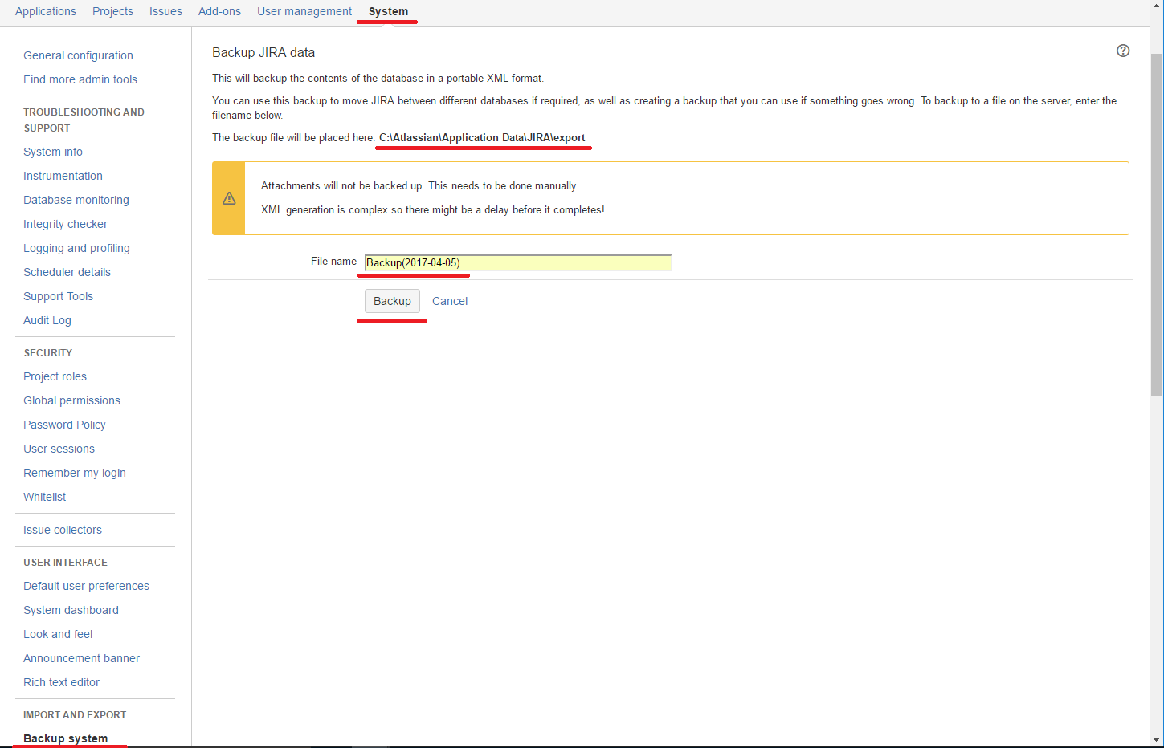Switch to the Add-ons tab
The width and height of the screenshot is (1164, 748).
coord(219,11)
